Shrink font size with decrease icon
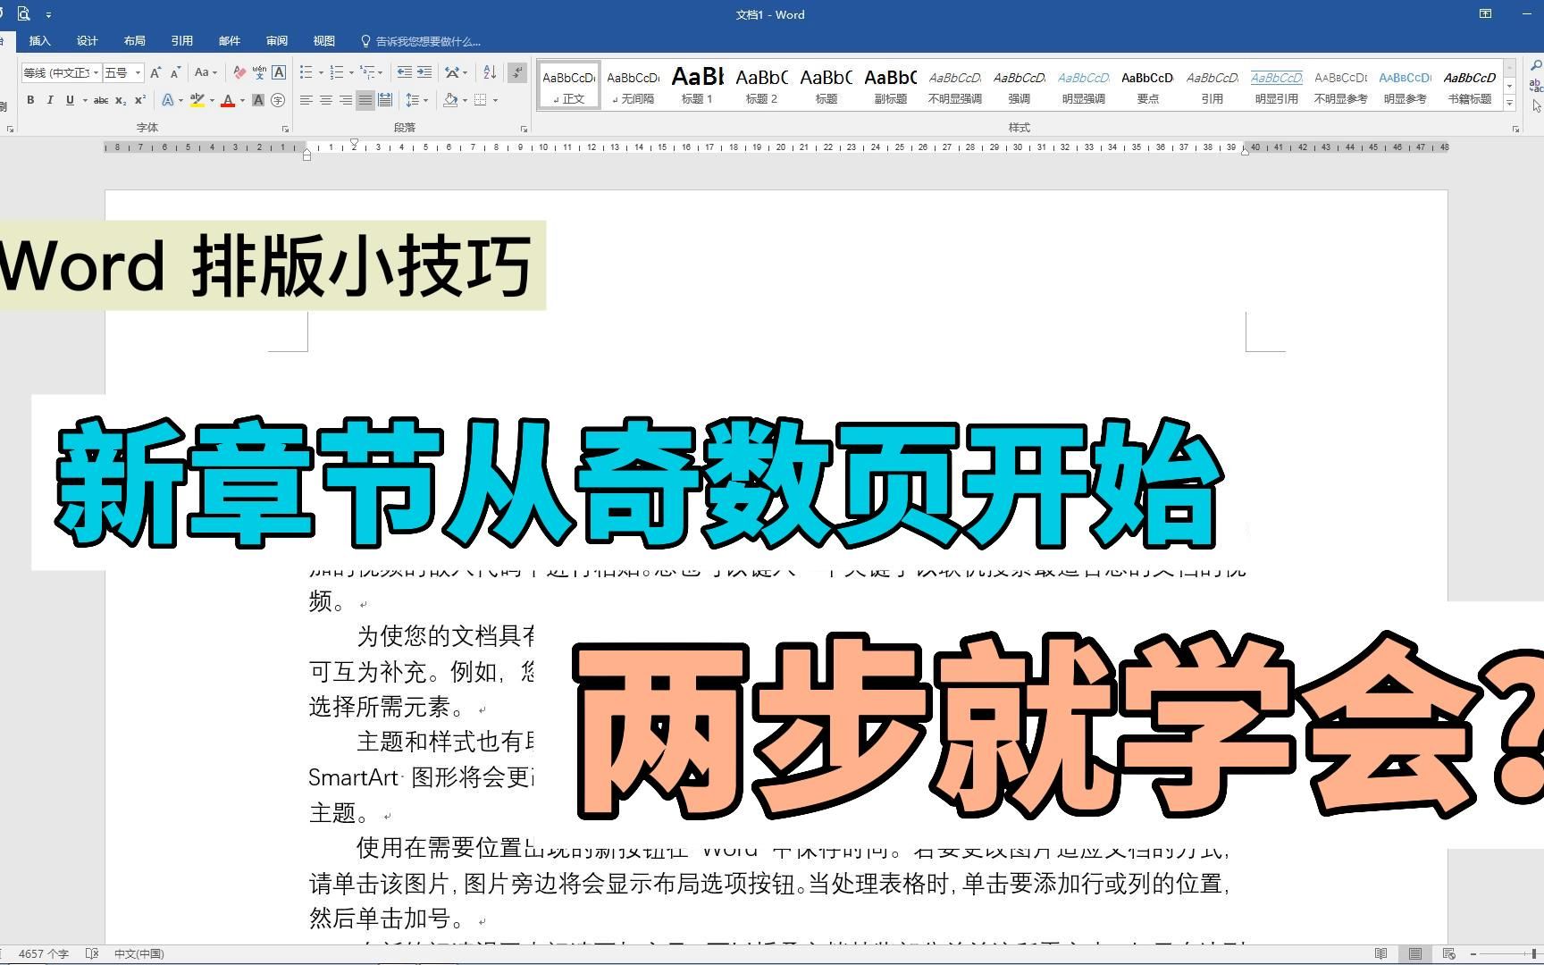1544x965 pixels. click(175, 72)
